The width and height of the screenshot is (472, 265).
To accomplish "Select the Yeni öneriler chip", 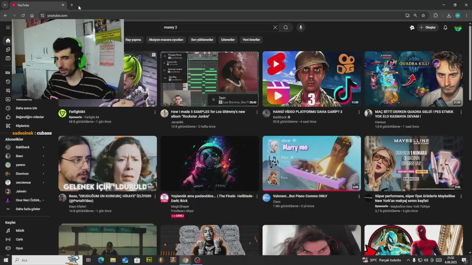I will [251, 40].
